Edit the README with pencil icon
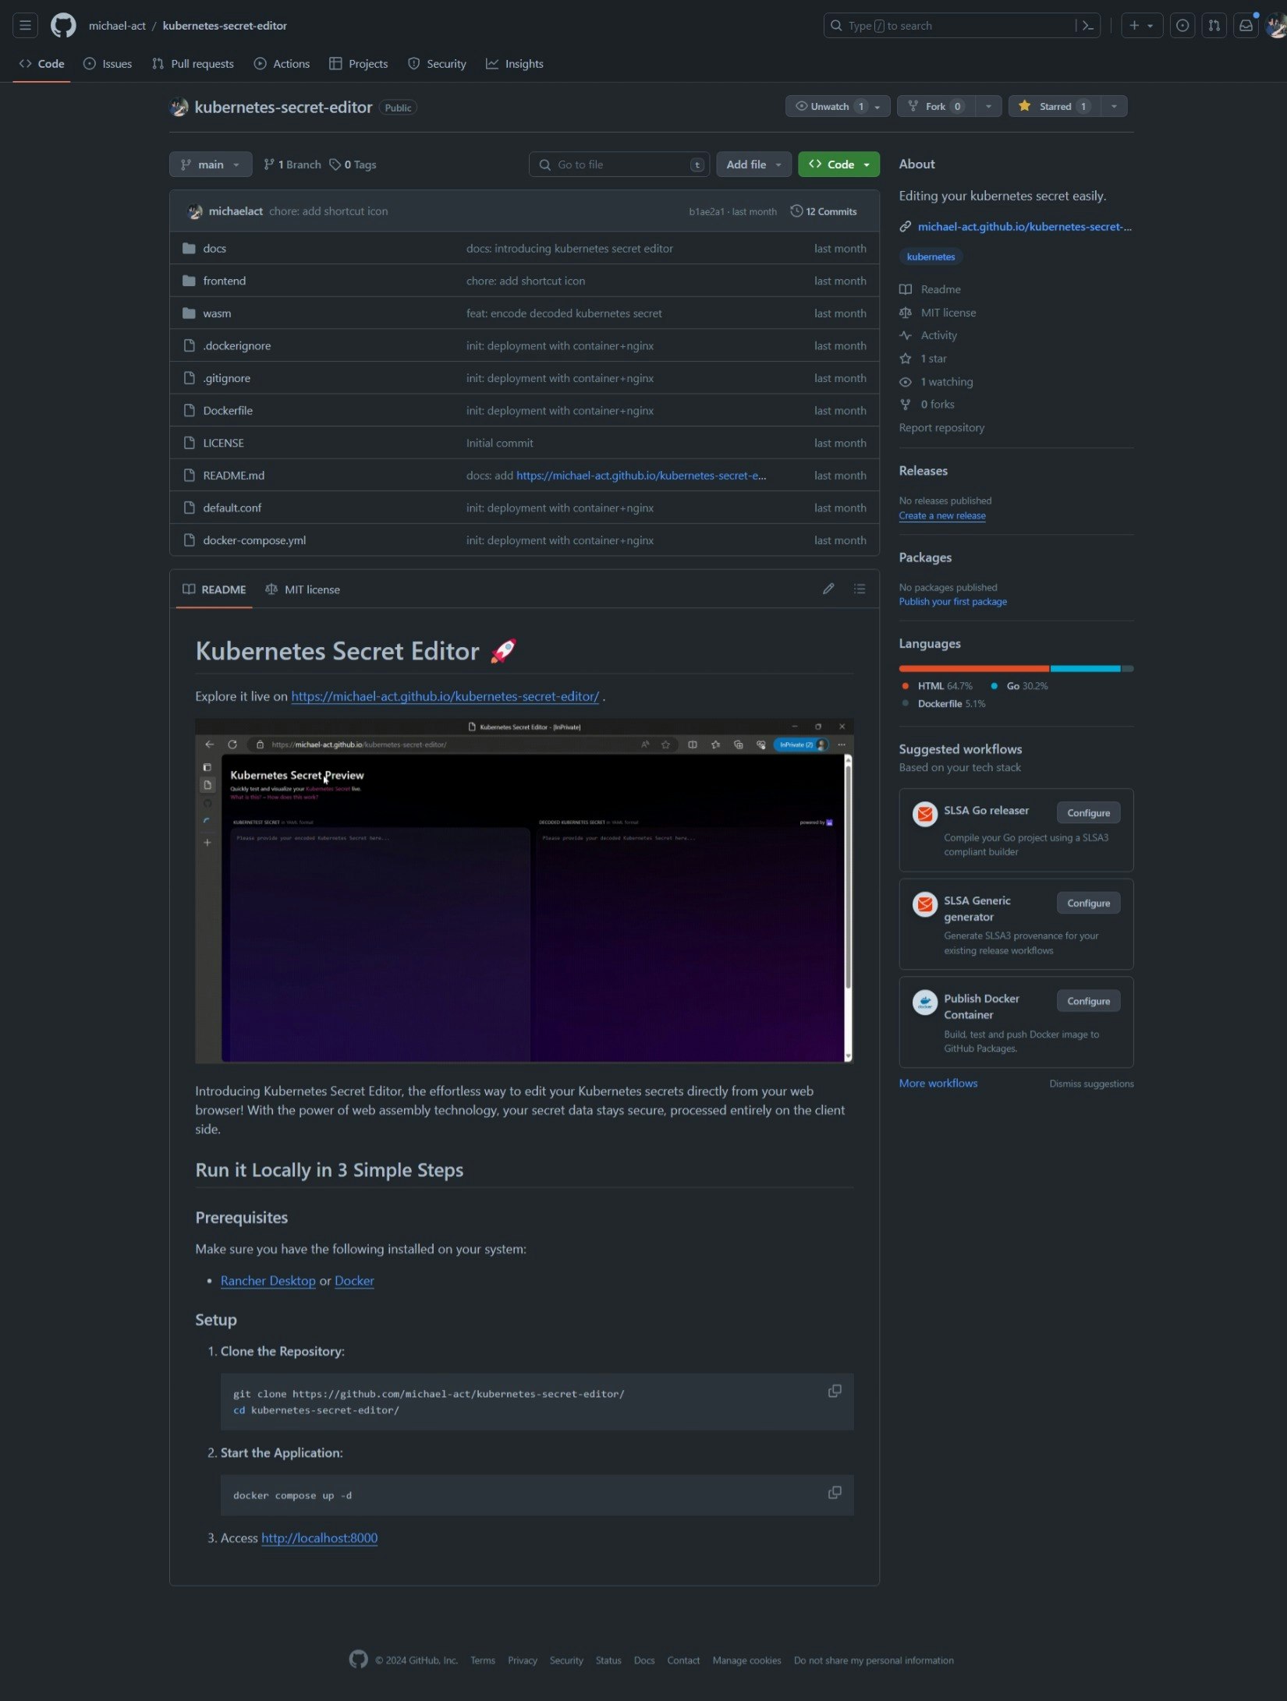Viewport: 1287px width, 1701px height. click(x=828, y=589)
